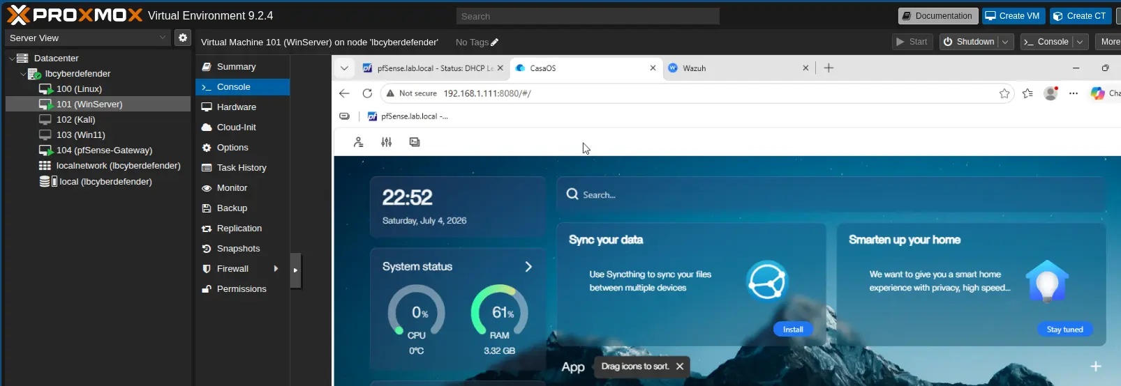Open the Syncthing app icon

[x=767, y=281]
